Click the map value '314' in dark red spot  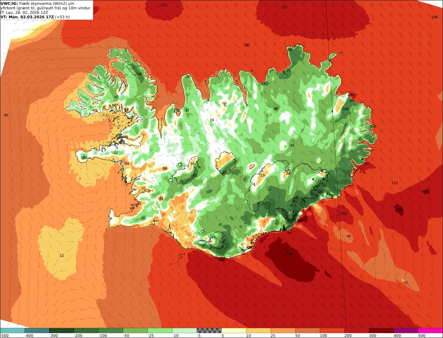399,210
